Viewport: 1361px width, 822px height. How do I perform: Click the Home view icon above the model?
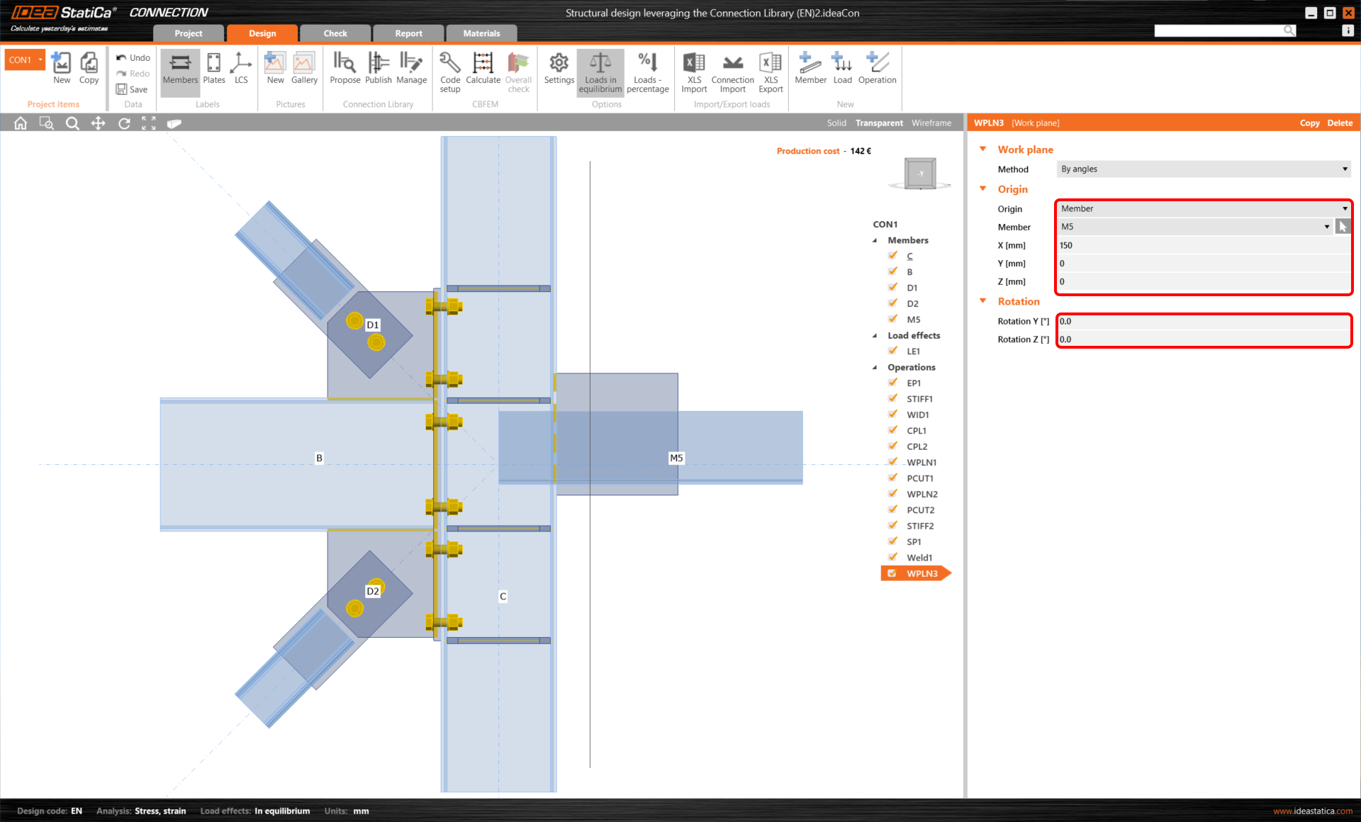coord(20,123)
